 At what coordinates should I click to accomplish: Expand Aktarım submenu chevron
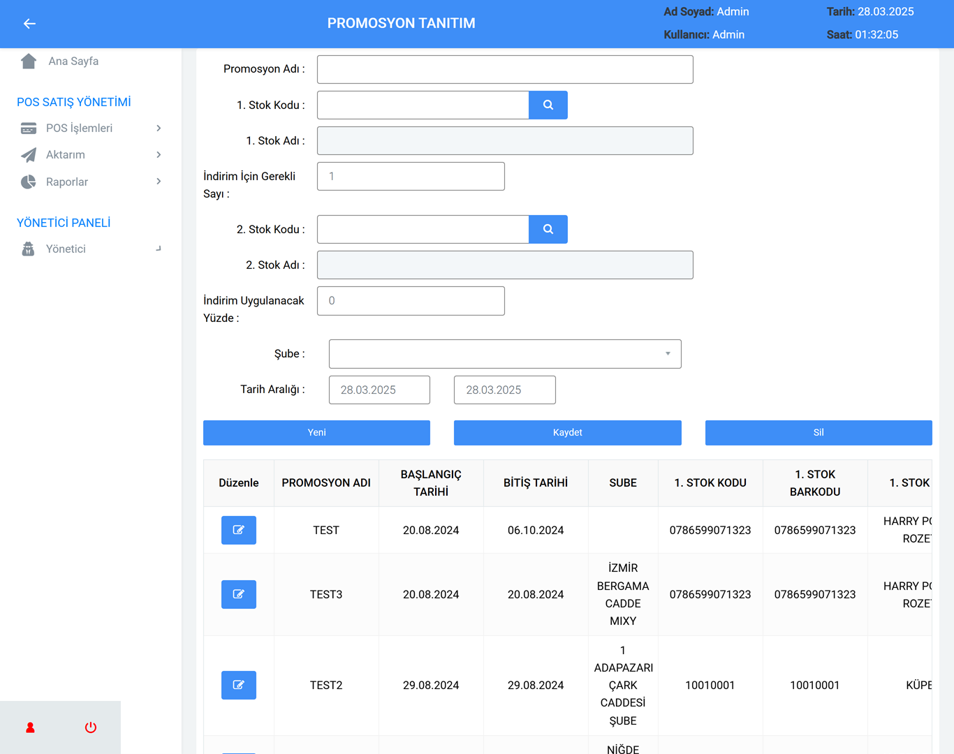click(159, 155)
